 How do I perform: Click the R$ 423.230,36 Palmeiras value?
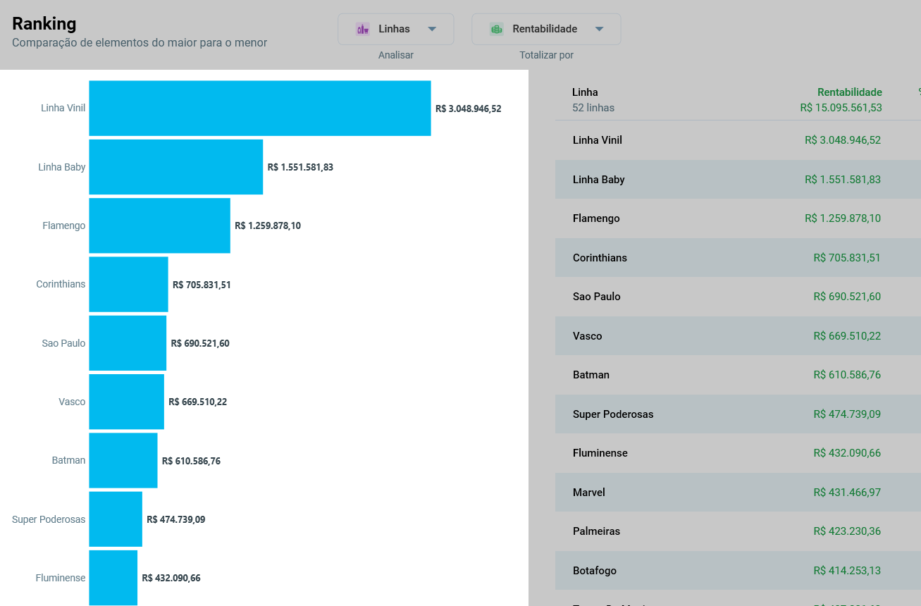coord(847,531)
